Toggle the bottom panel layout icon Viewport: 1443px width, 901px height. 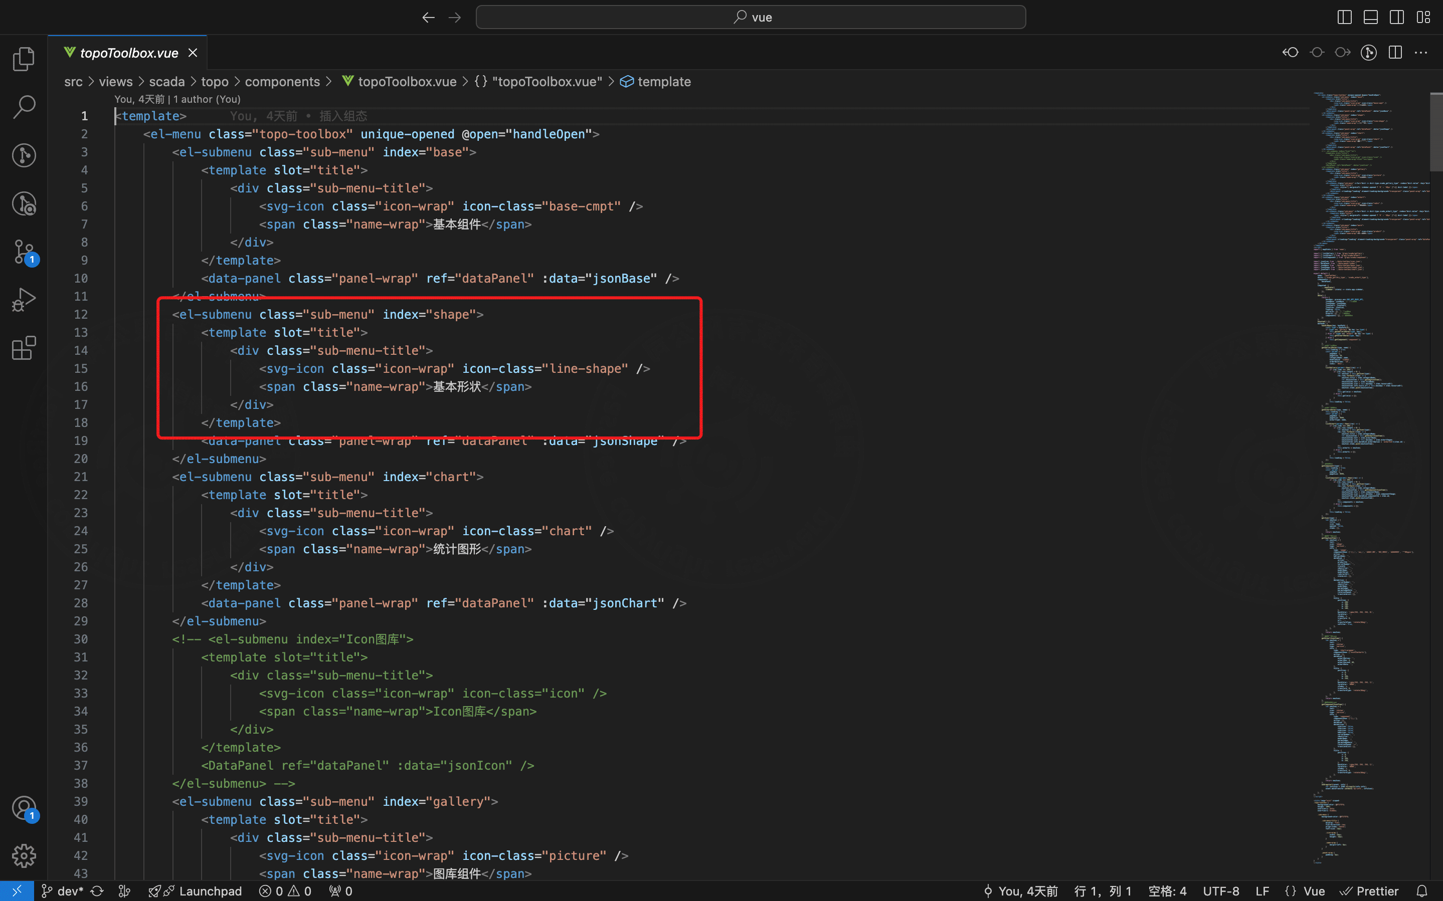click(1370, 17)
